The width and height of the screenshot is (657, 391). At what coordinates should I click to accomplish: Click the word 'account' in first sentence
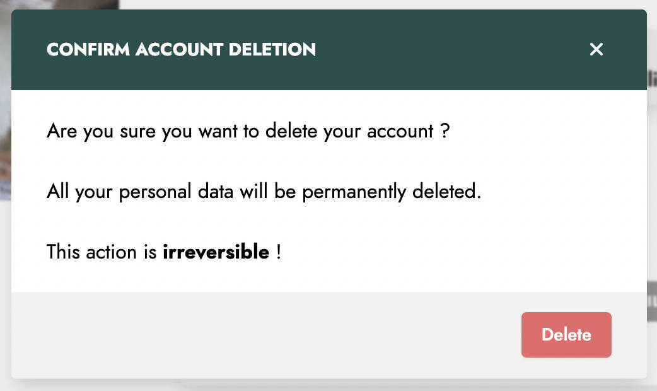click(400, 132)
